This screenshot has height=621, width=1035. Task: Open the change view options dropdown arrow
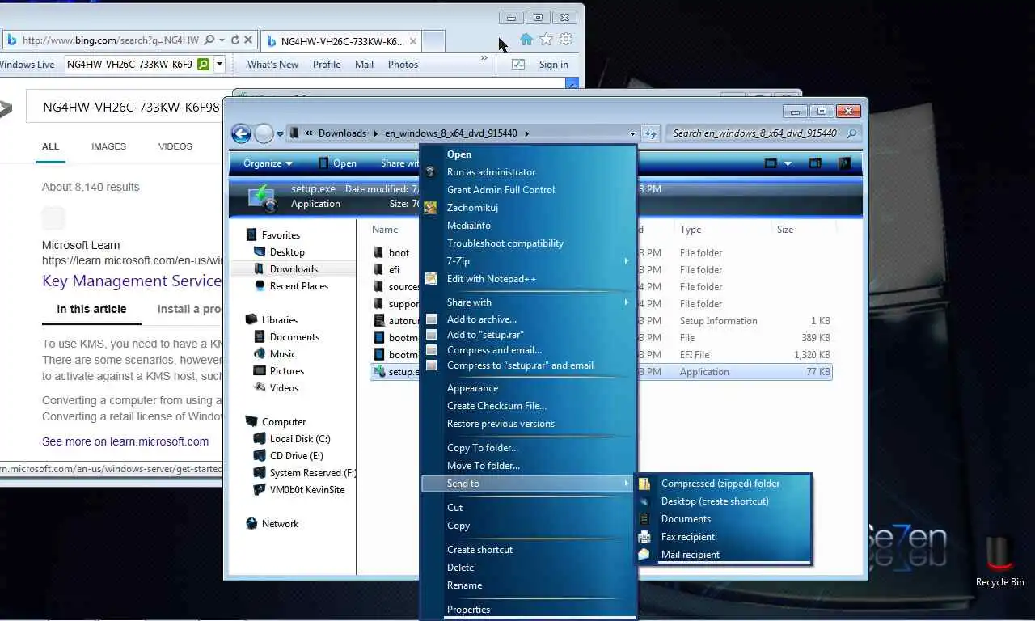(788, 163)
